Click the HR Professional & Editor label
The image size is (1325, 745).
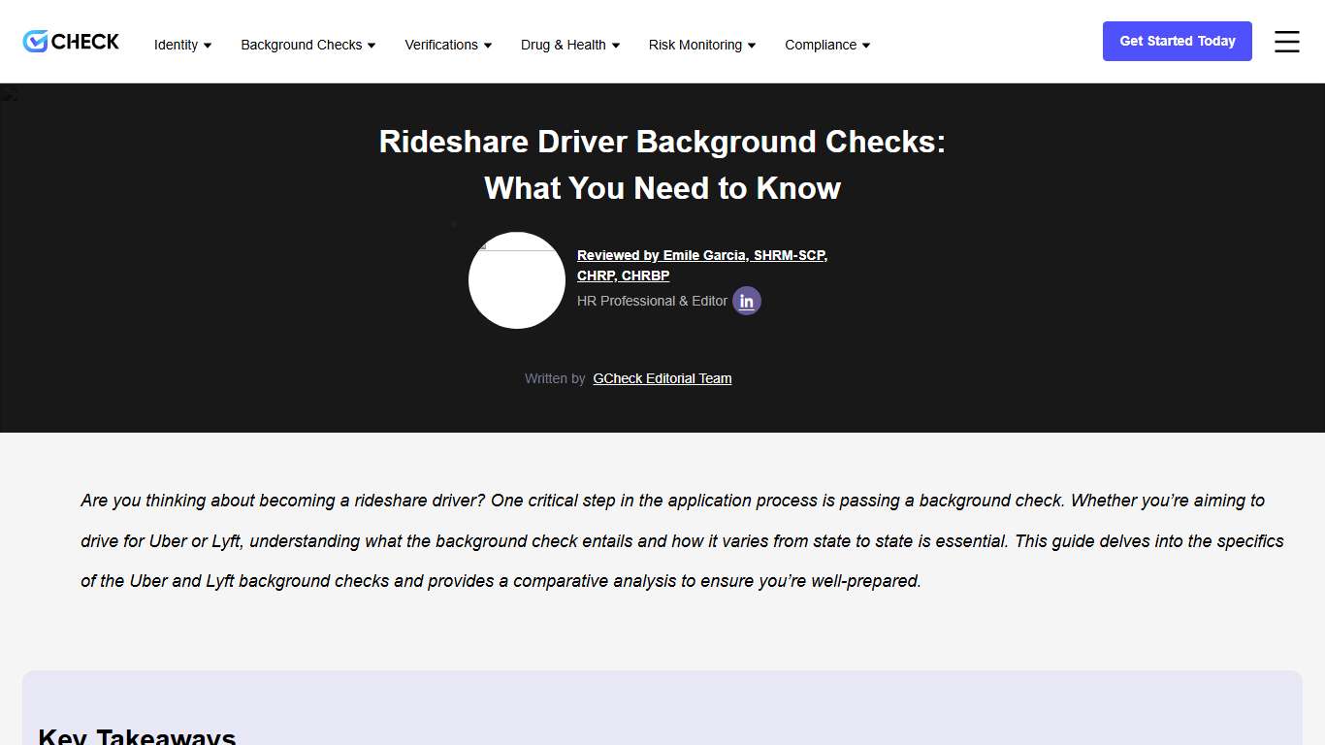pyautogui.click(x=651, y=301)
